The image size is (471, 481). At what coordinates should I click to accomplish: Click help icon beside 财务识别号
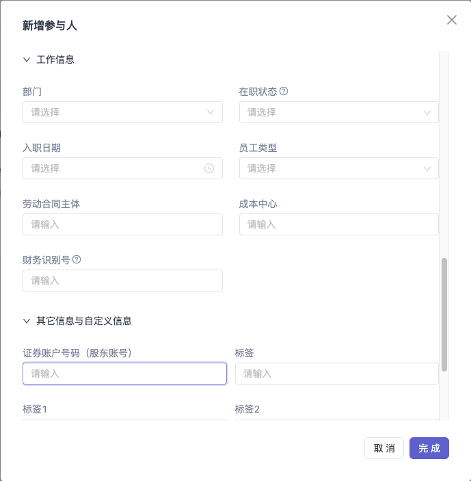pyautogui.click(x=77, y=259)
